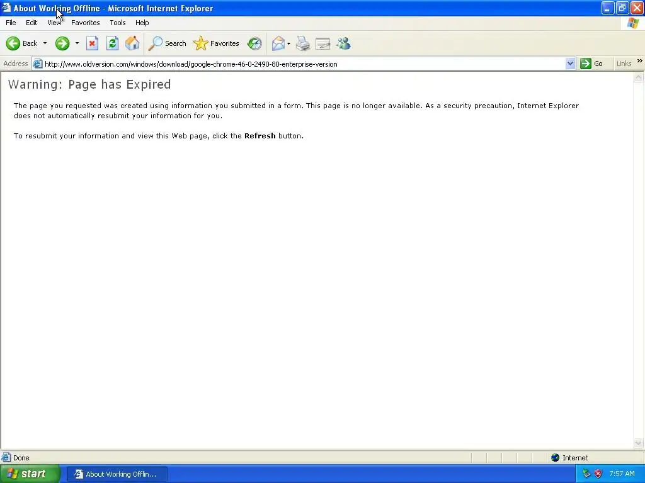Open the Help menu
This screenshot has height=483, width=645.
tap(142, 23)
